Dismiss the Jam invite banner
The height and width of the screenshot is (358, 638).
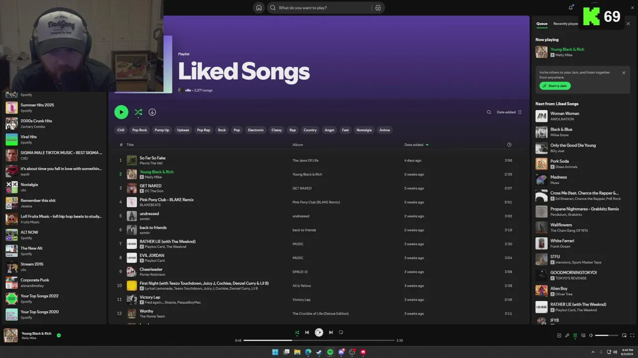[x=624, y=73]
